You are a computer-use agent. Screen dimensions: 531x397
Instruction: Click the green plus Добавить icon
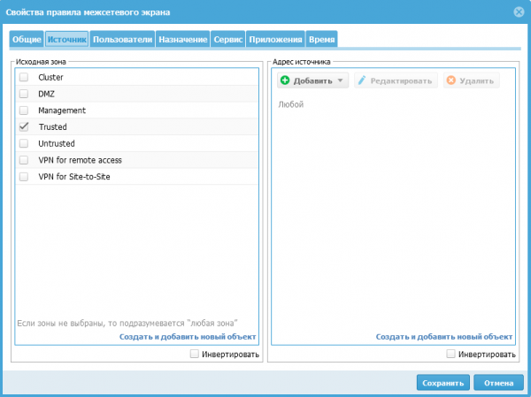pos(285,80)
